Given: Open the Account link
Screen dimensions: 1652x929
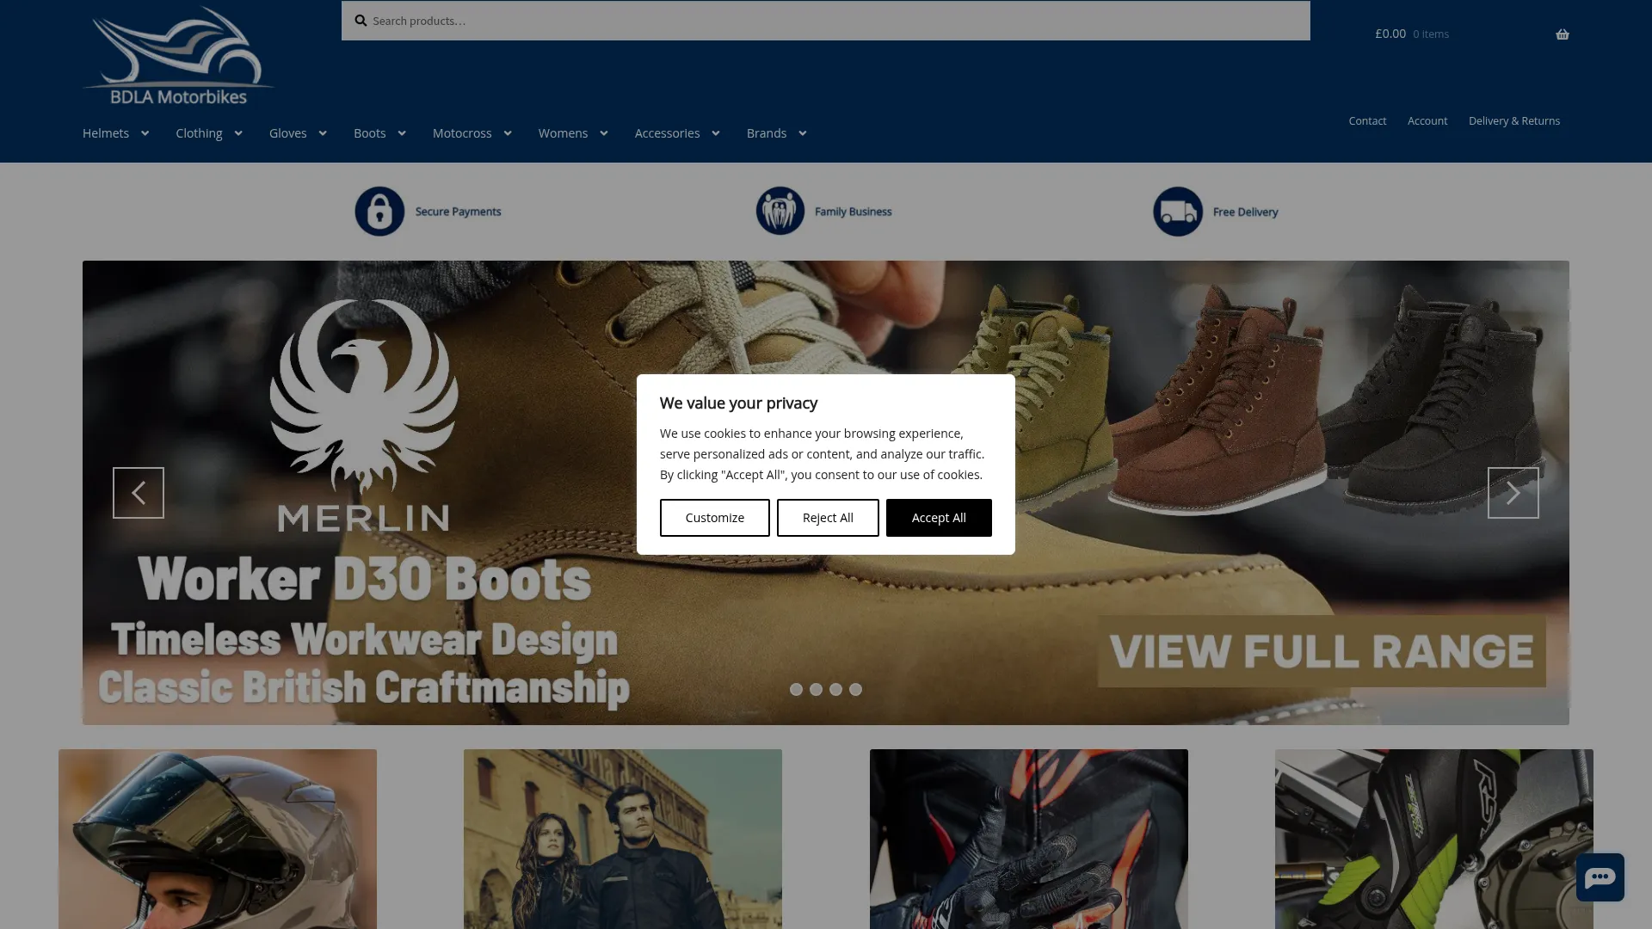Looking at the screenshot, I should pos(1427,121).
